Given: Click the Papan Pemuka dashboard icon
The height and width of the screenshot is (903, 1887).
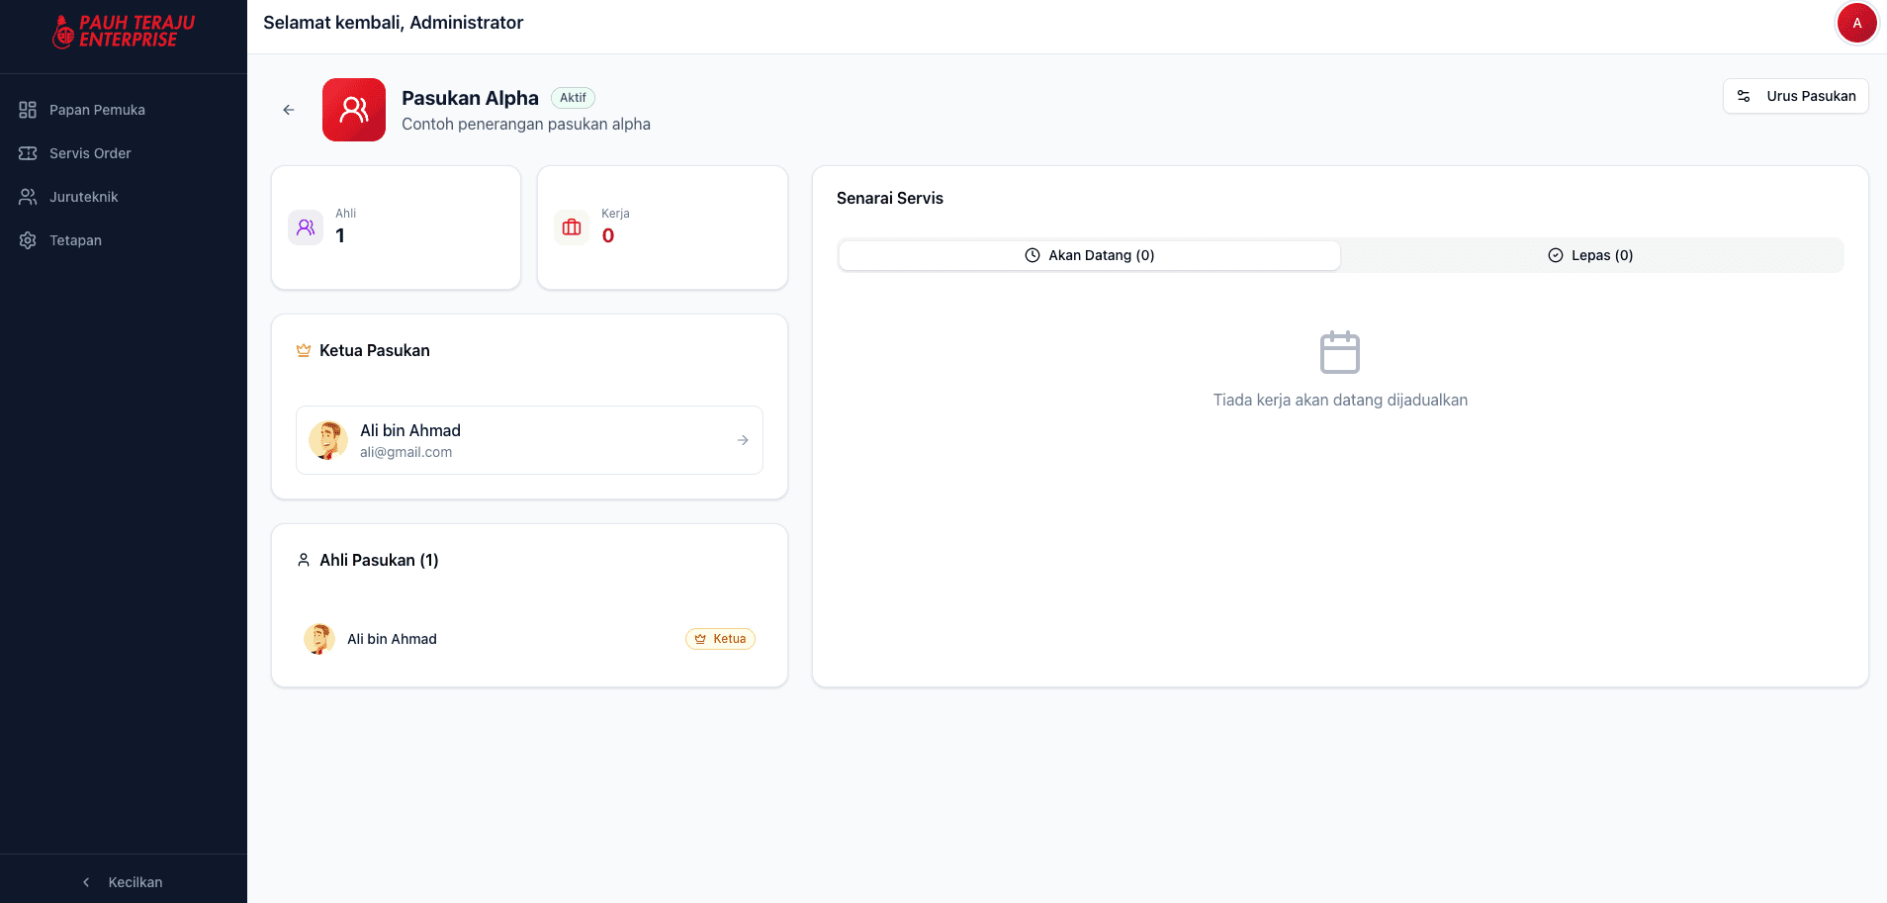Looking at the screenshot, I should click(x=28, y=110).
